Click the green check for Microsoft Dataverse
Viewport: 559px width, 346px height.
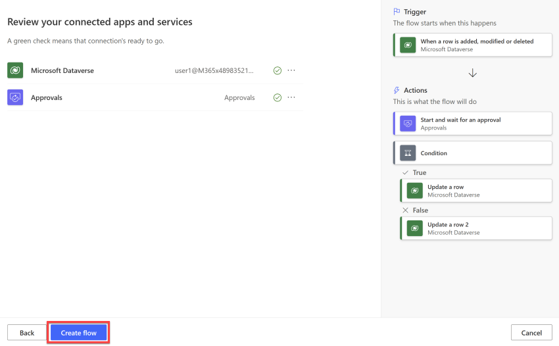pos(278,70)
